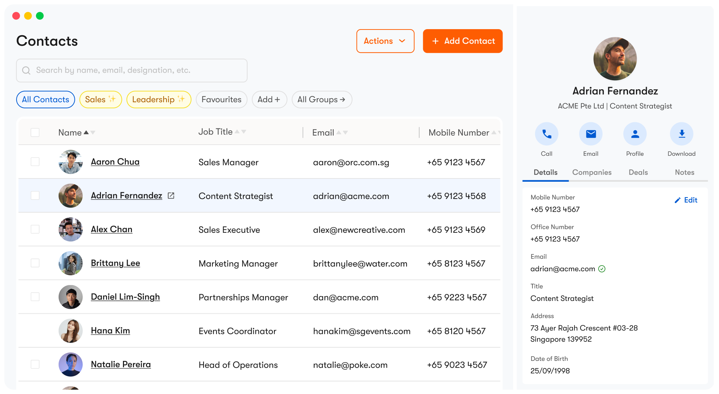Toggle the select-all header checkbox

[35, 132]
